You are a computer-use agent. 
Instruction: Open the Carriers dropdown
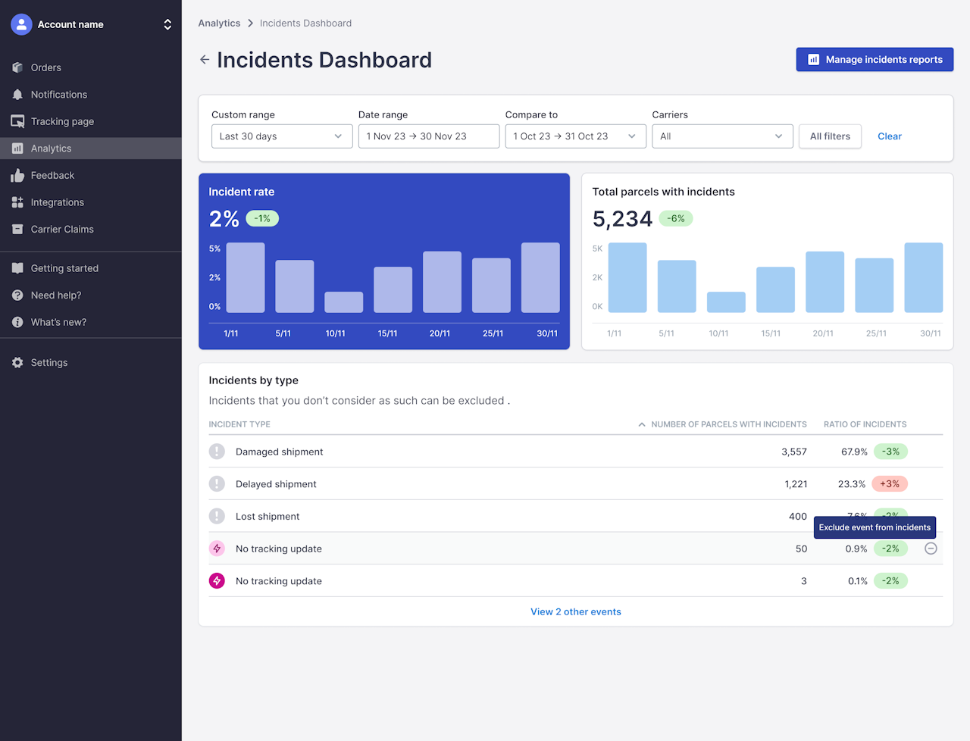coord(721,136)
